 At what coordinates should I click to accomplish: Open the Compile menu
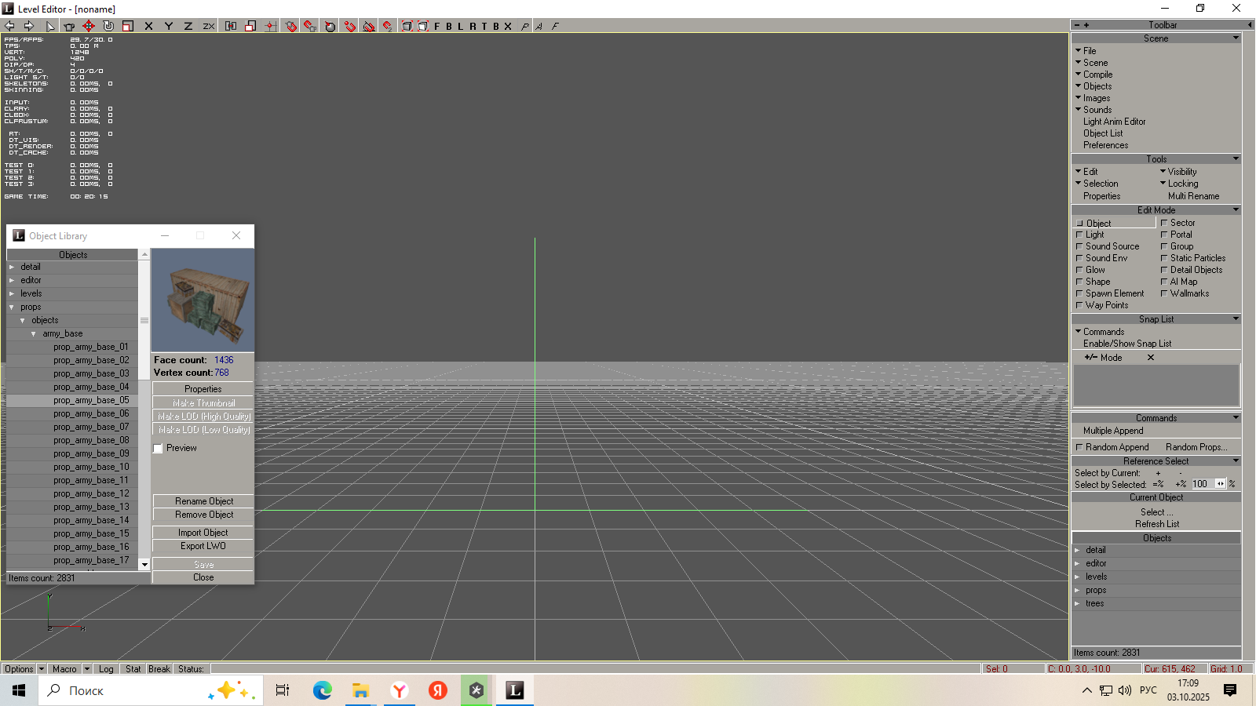click(1097, 75)
